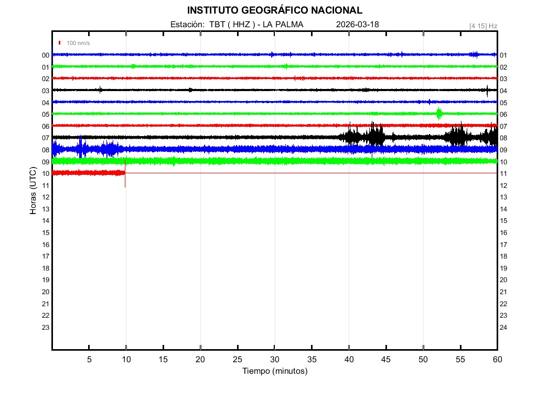Select the large black burst near minute 43
Screen dimensions: 537x402
375,137
